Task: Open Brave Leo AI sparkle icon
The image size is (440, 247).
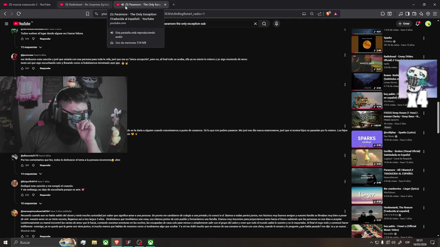Action: 421,14
